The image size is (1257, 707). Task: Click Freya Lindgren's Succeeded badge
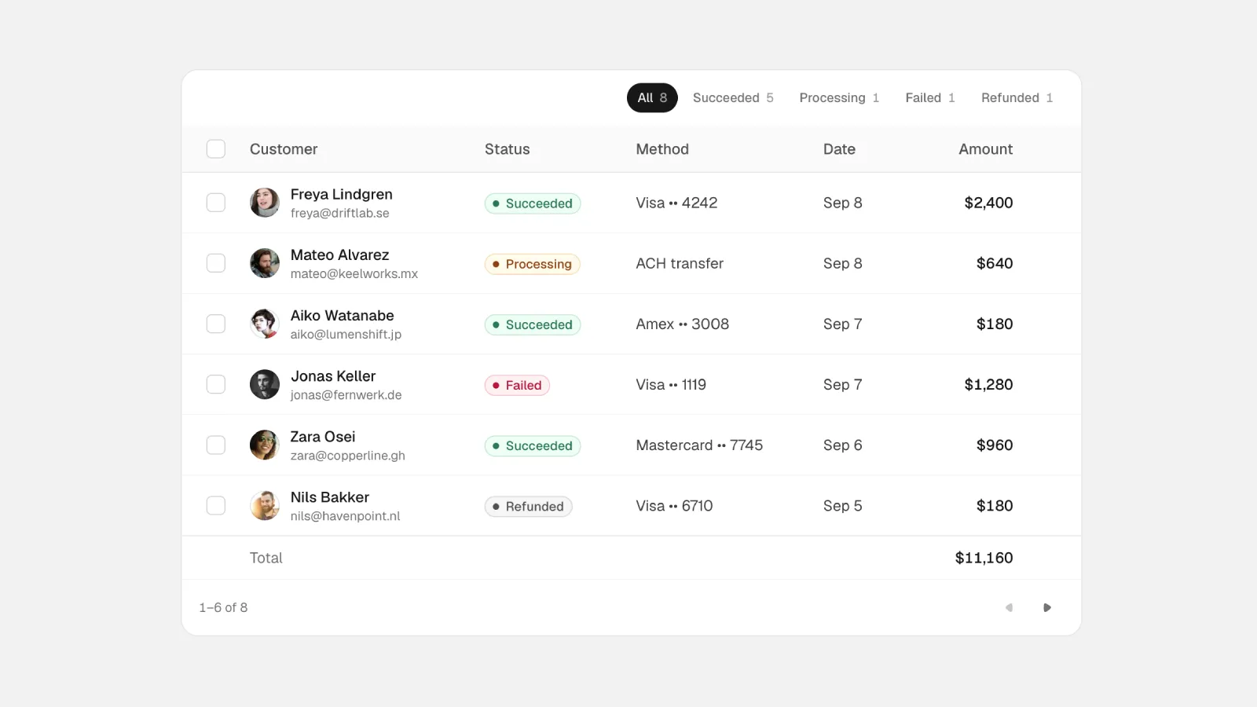[x=533, y=203]
